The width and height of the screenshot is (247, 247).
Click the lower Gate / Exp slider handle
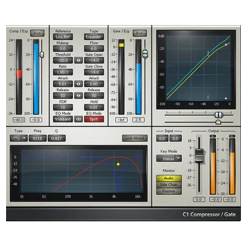[x=145, y=55]
